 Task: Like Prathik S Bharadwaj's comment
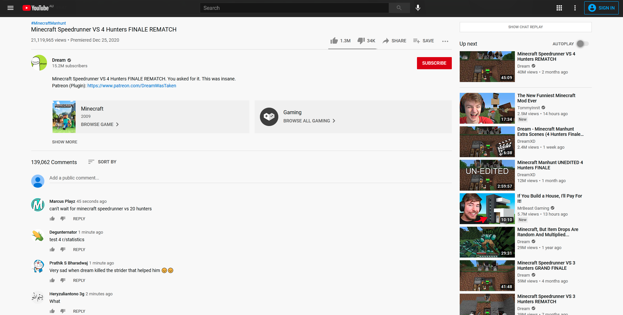52,280
